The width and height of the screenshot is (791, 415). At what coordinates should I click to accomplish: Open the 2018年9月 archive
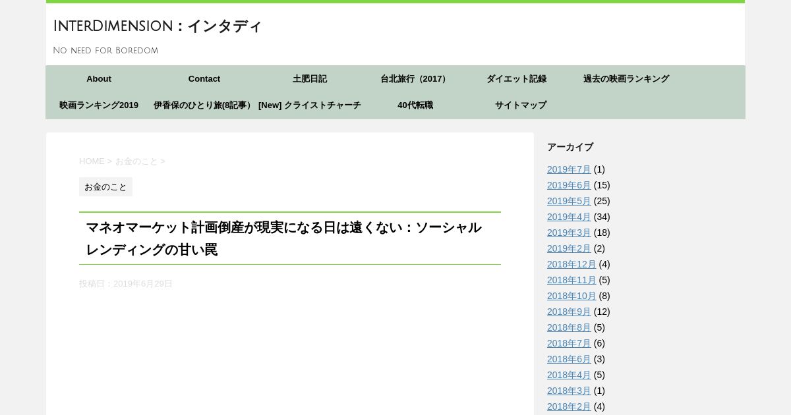click(x=569, y=312)
